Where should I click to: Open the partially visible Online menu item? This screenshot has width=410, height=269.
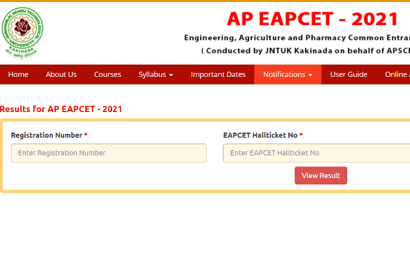(x=397, y=74)
